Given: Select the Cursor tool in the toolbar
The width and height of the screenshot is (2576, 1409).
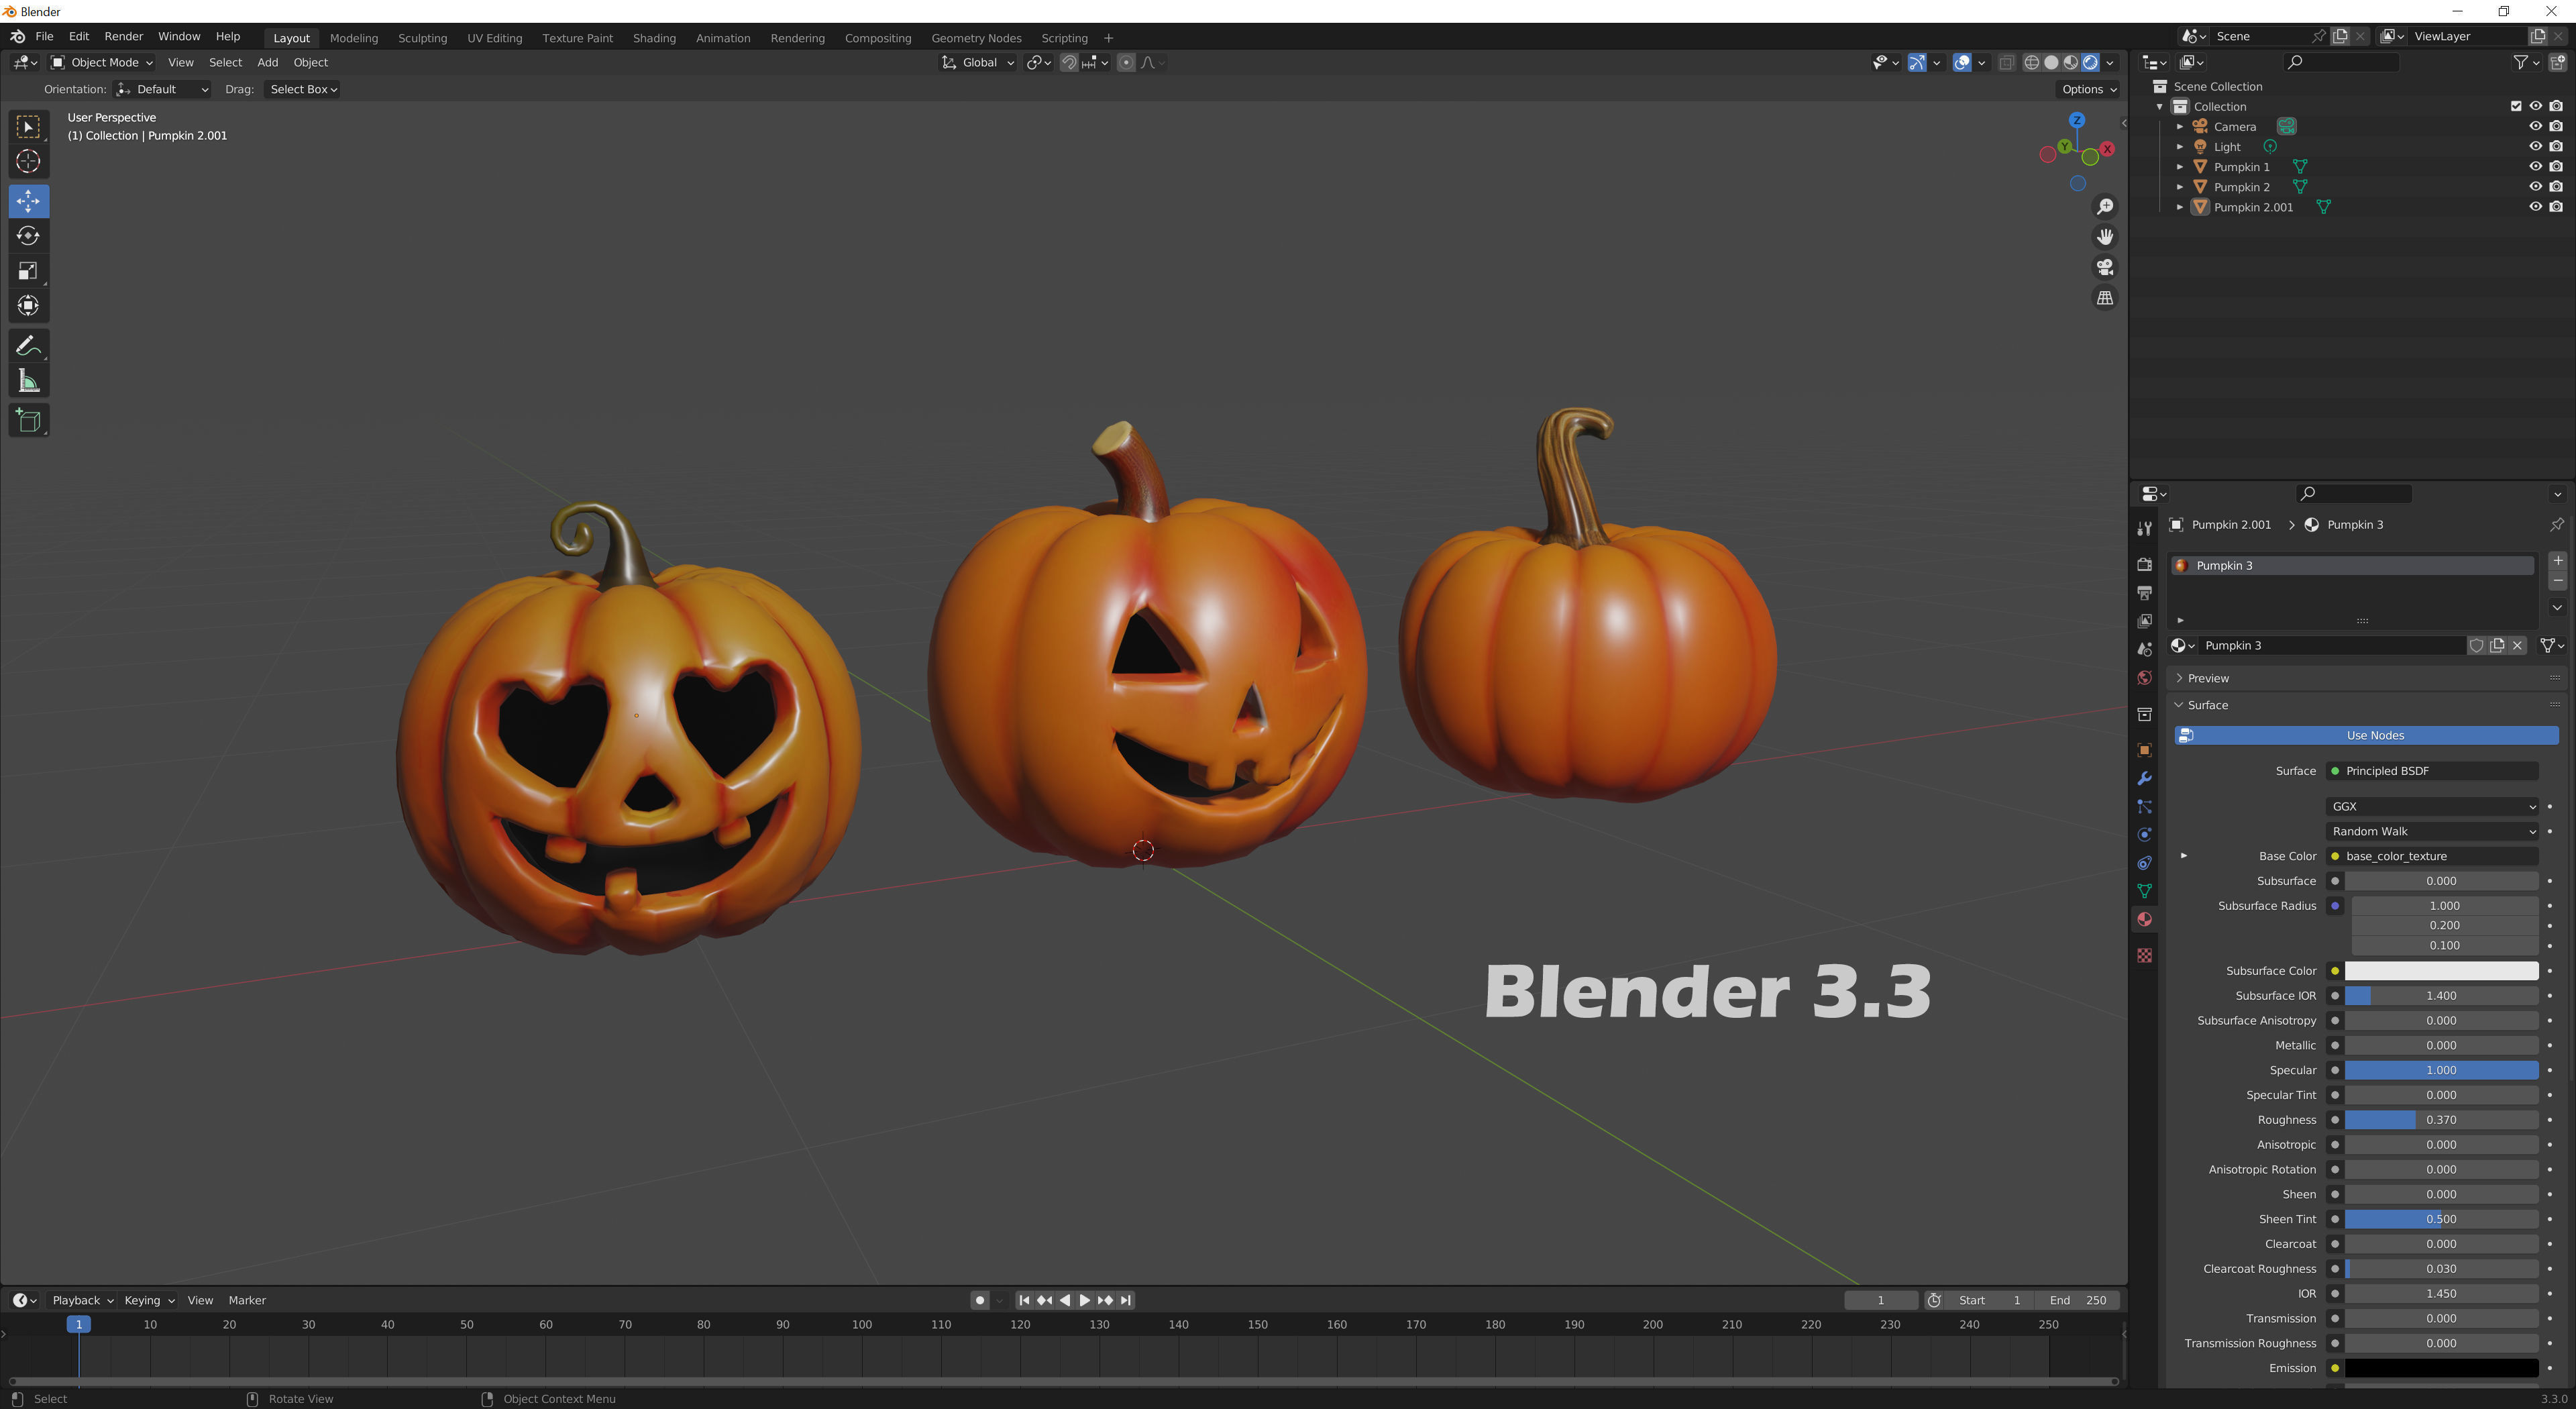Looking at the screenshot, I should (28, 161).
